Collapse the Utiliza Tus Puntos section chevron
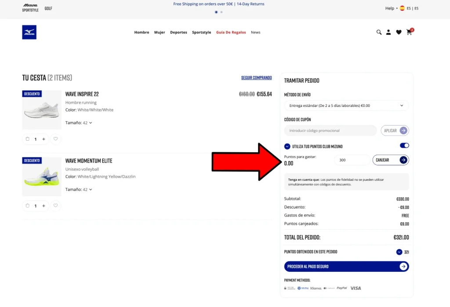450x307 pixels. click(x=287, y=146)
